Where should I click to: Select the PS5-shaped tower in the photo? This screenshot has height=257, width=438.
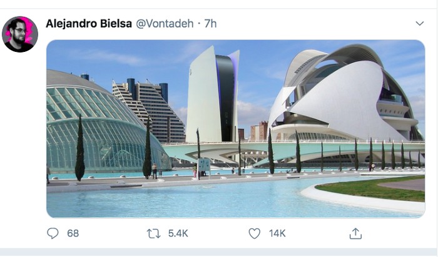pyautogui.click(x=213, y=95)
